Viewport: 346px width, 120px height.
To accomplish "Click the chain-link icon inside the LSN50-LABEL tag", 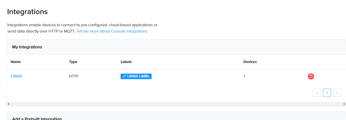I will tap(124, 76).
